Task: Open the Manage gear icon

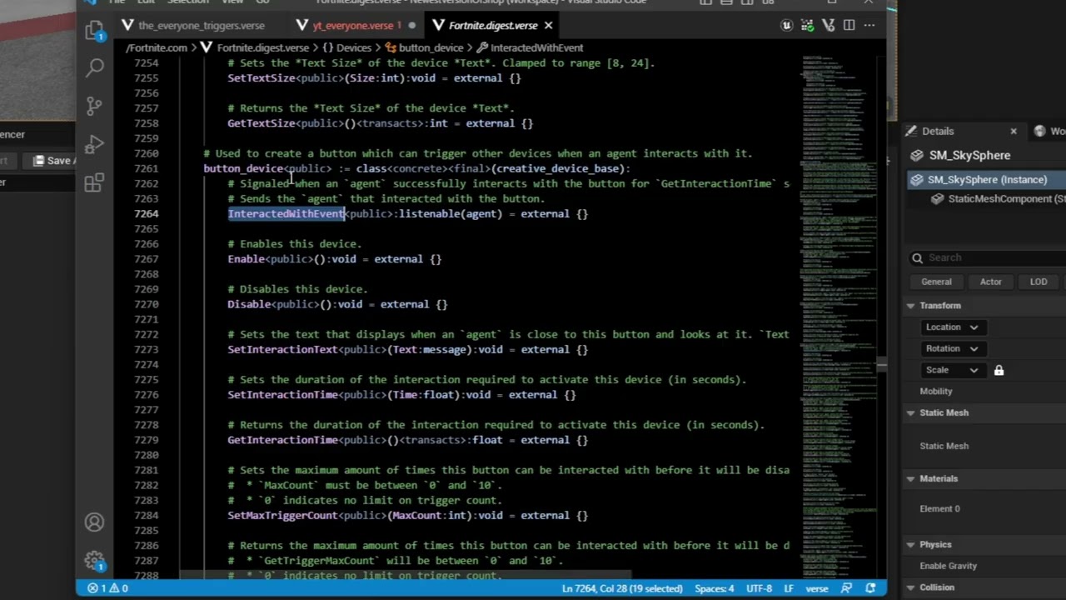Action: 94,560
